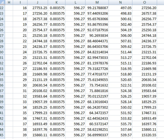Click cell containing 99.21788087
Screen dimensions: 164x139
97,8
